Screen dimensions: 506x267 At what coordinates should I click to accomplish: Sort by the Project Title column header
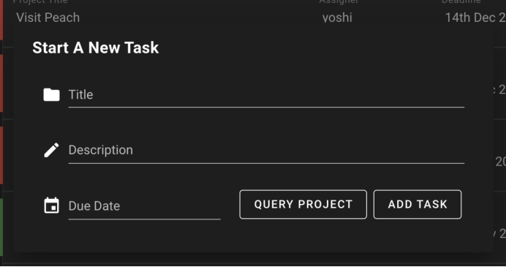40,1
